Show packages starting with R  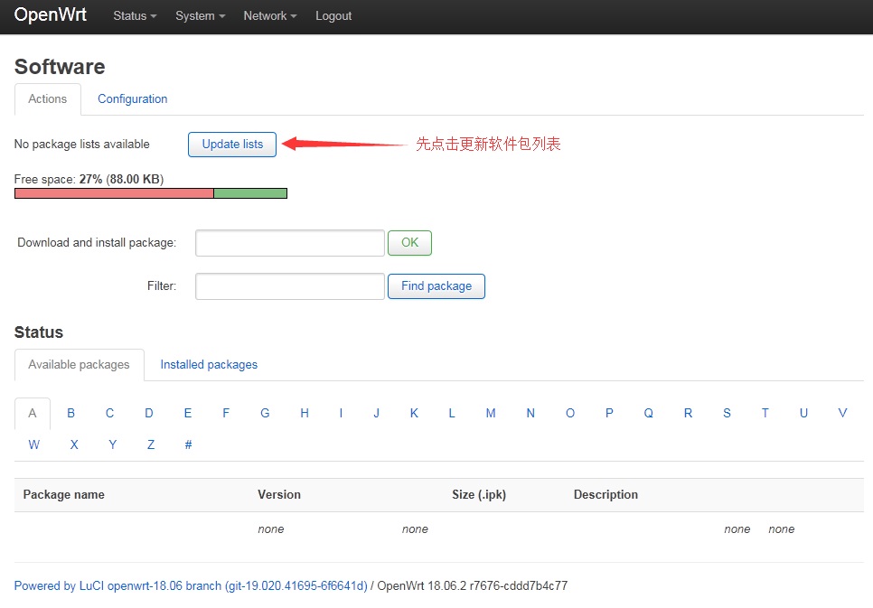688,413
